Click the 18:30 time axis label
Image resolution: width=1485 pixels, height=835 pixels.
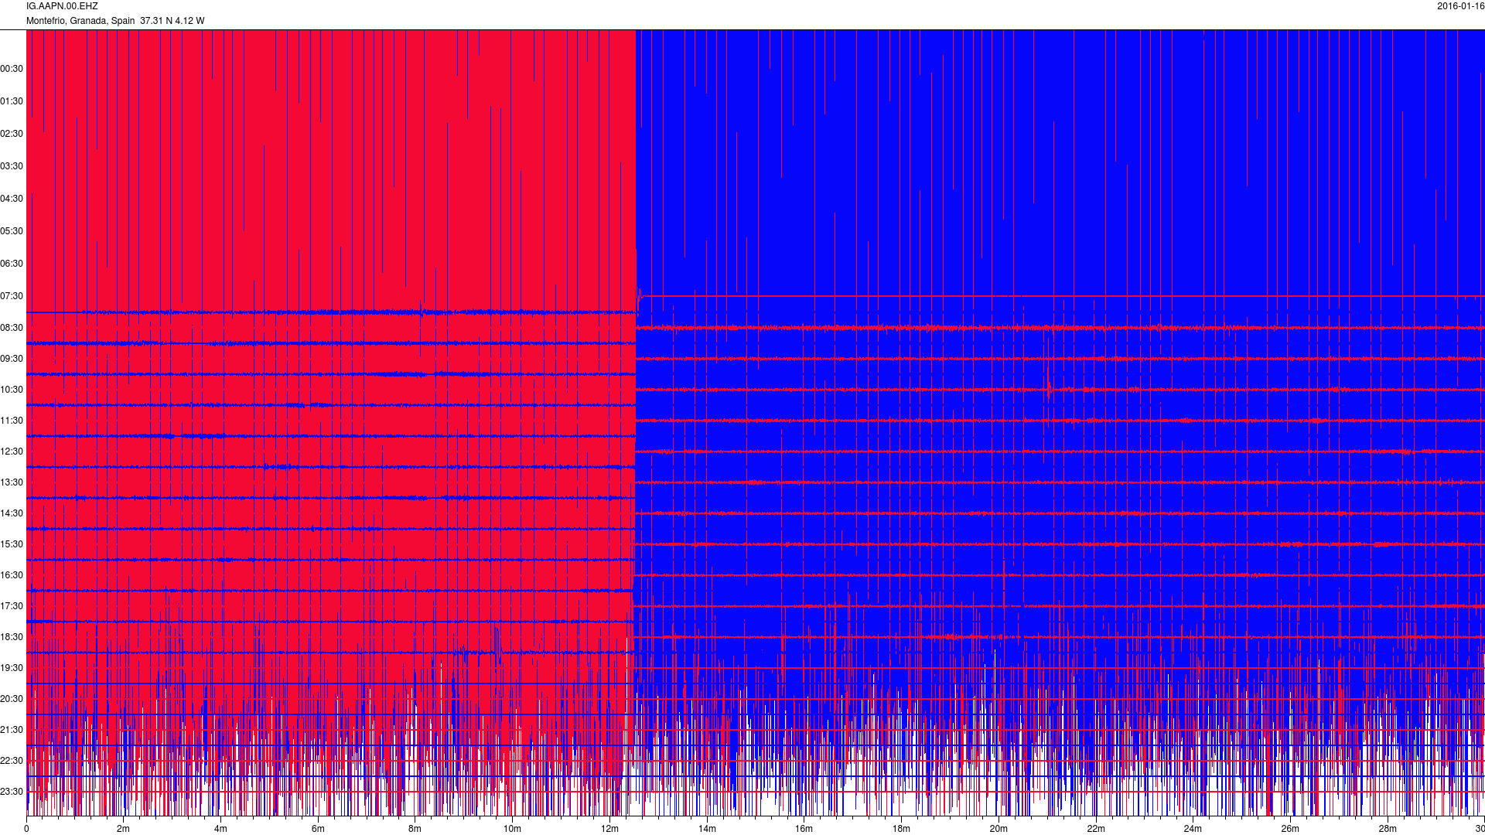[x=12, y=637]
